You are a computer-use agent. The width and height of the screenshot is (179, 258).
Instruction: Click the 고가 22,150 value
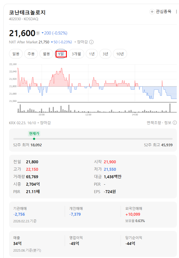click(x=32, y=169)
